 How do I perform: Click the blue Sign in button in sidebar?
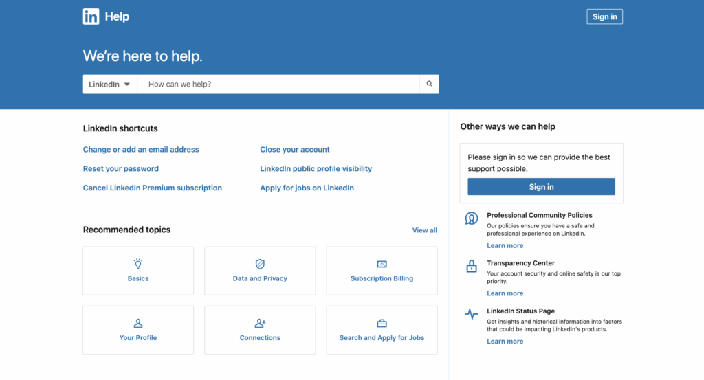[541, 187]
